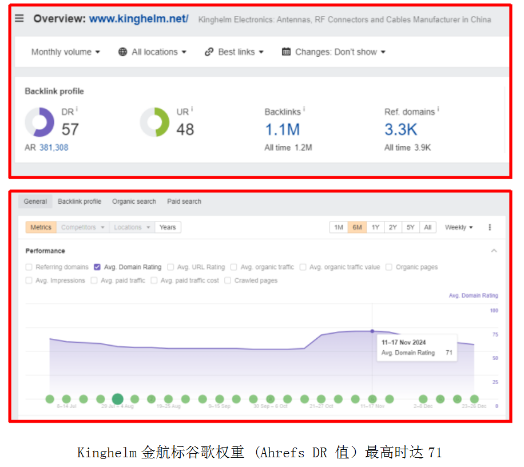Switch to the General tab
524x467 pixels.
[x=35, y=201]
